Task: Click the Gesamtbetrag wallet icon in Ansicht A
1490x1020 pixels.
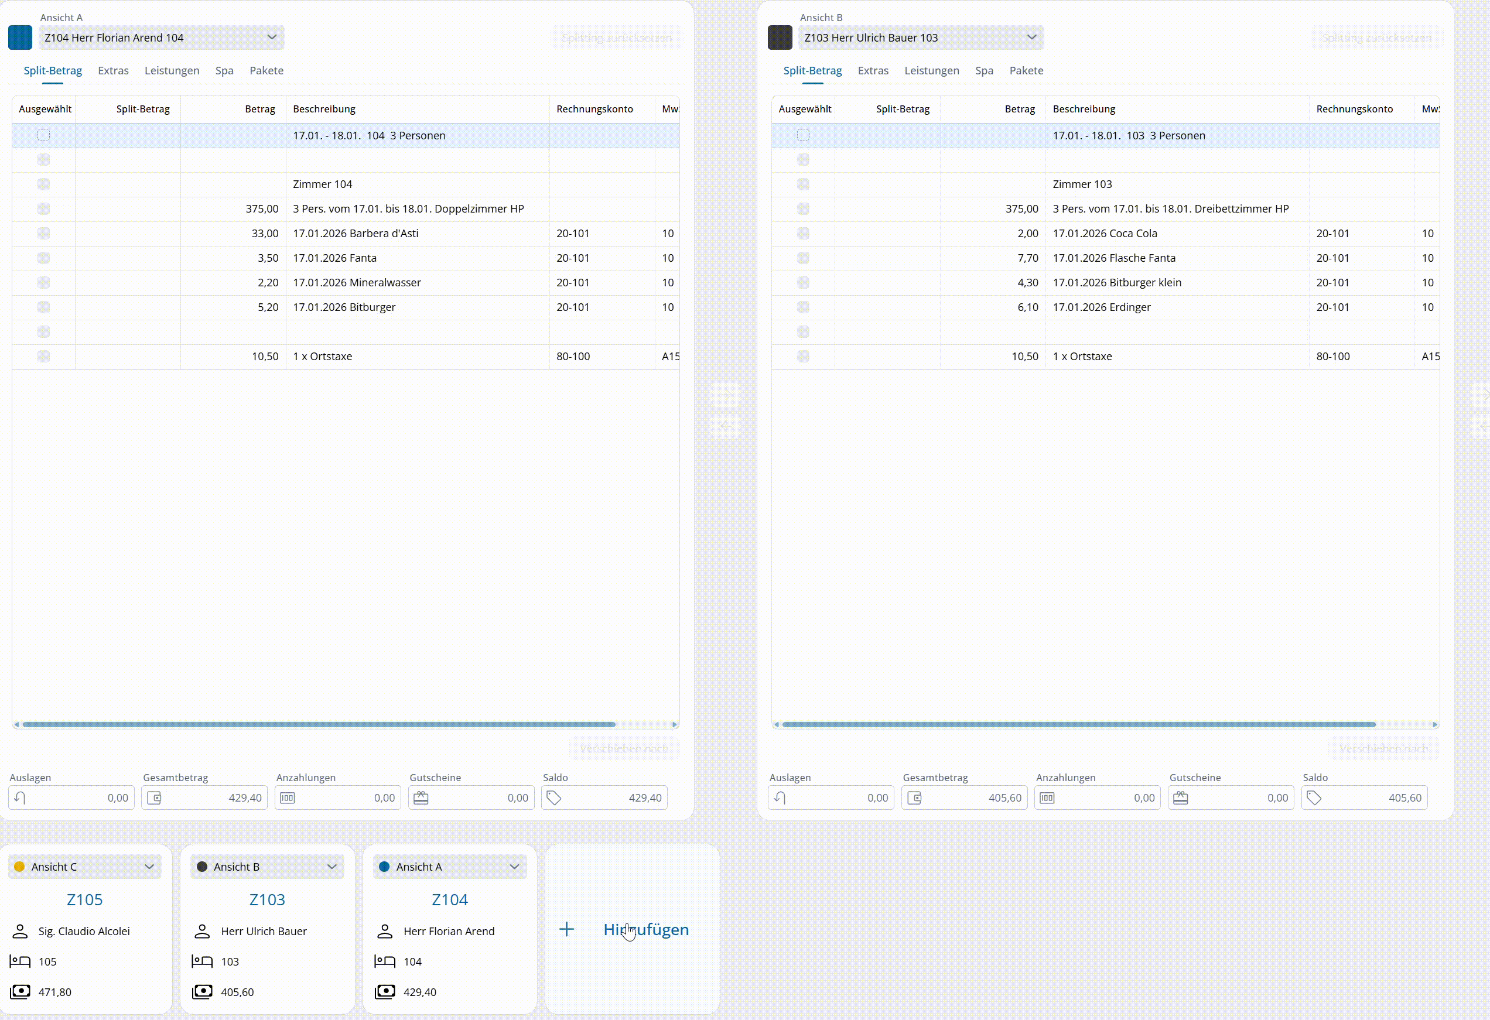Action: click(155, 797)
